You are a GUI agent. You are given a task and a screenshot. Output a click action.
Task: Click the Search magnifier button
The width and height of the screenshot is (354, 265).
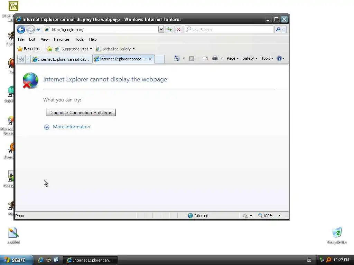pyautogui.click(x=278, y=29)
